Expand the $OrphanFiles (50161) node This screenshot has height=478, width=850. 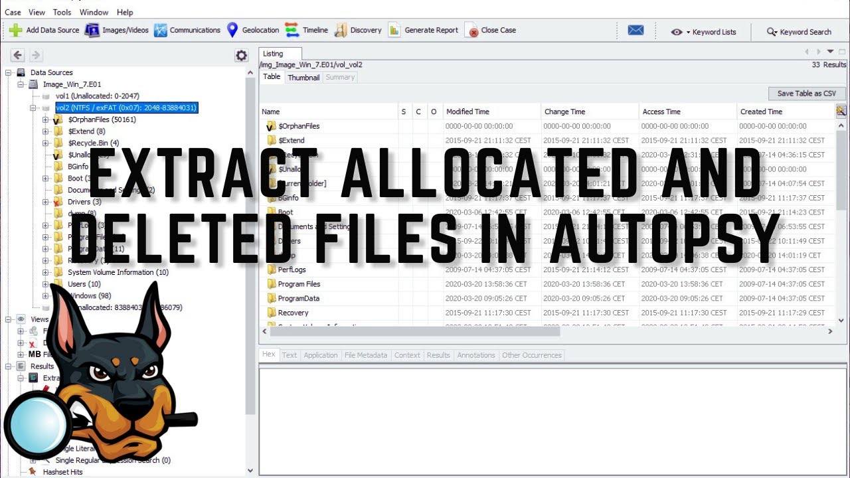[x=46, y=119]
